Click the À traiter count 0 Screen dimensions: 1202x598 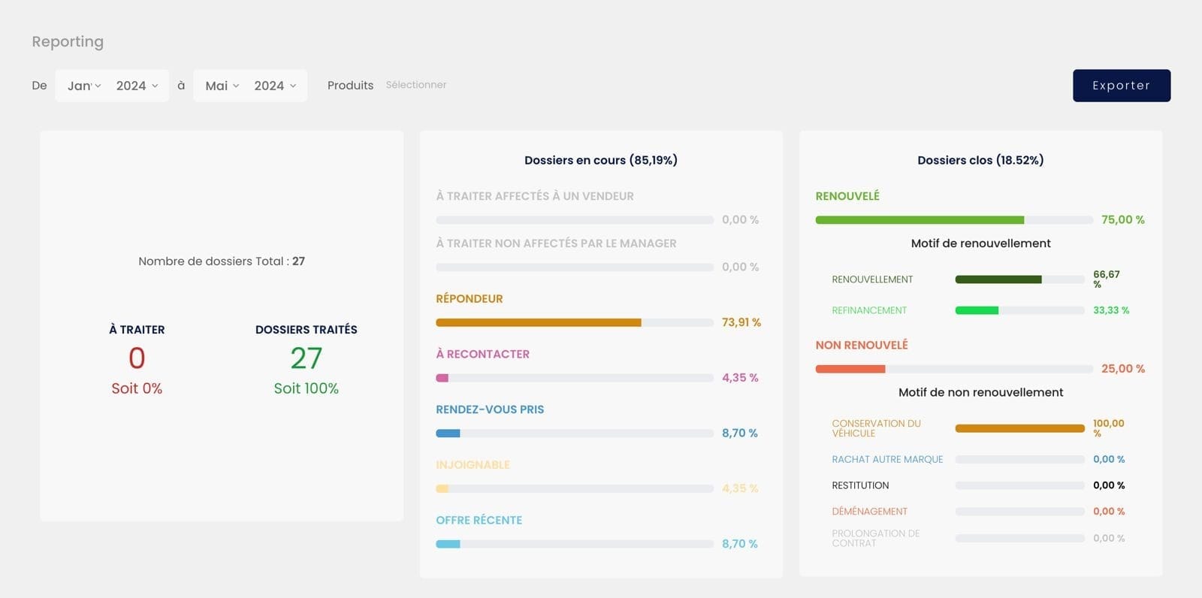pos(137,358)
